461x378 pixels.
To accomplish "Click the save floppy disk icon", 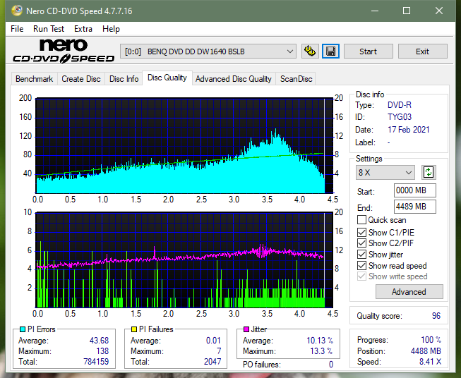I will point(331,51).
